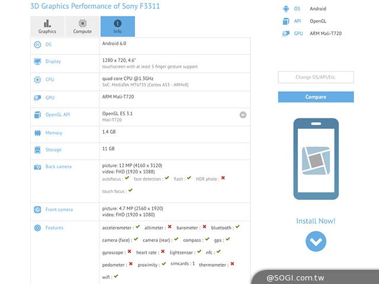Click the Install Now! link

(316, 221)
